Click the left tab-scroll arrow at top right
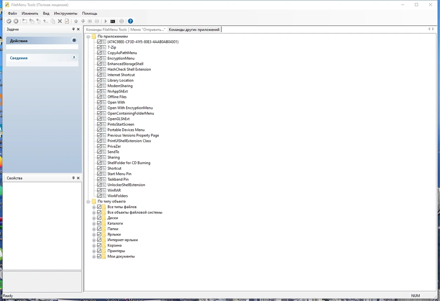 tap(429, 29)
